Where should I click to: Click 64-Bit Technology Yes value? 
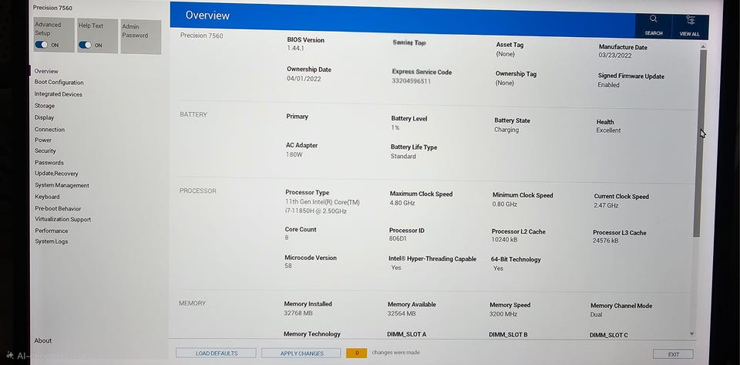[x=498, y=269]
